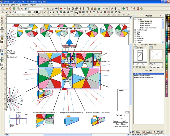Open the Arial font dropdown

point(28,12)
